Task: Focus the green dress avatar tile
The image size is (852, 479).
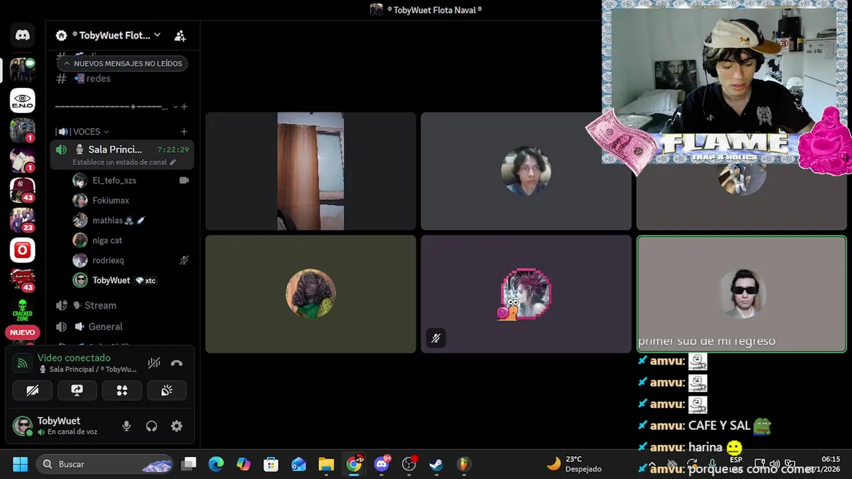Action: pyautogui.click(x=311, y=294)
